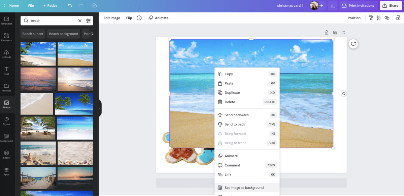The image size is (404, 196).
Task: Click the undo arrow icon
Action: pyautogui.click(x=70, y=6)
